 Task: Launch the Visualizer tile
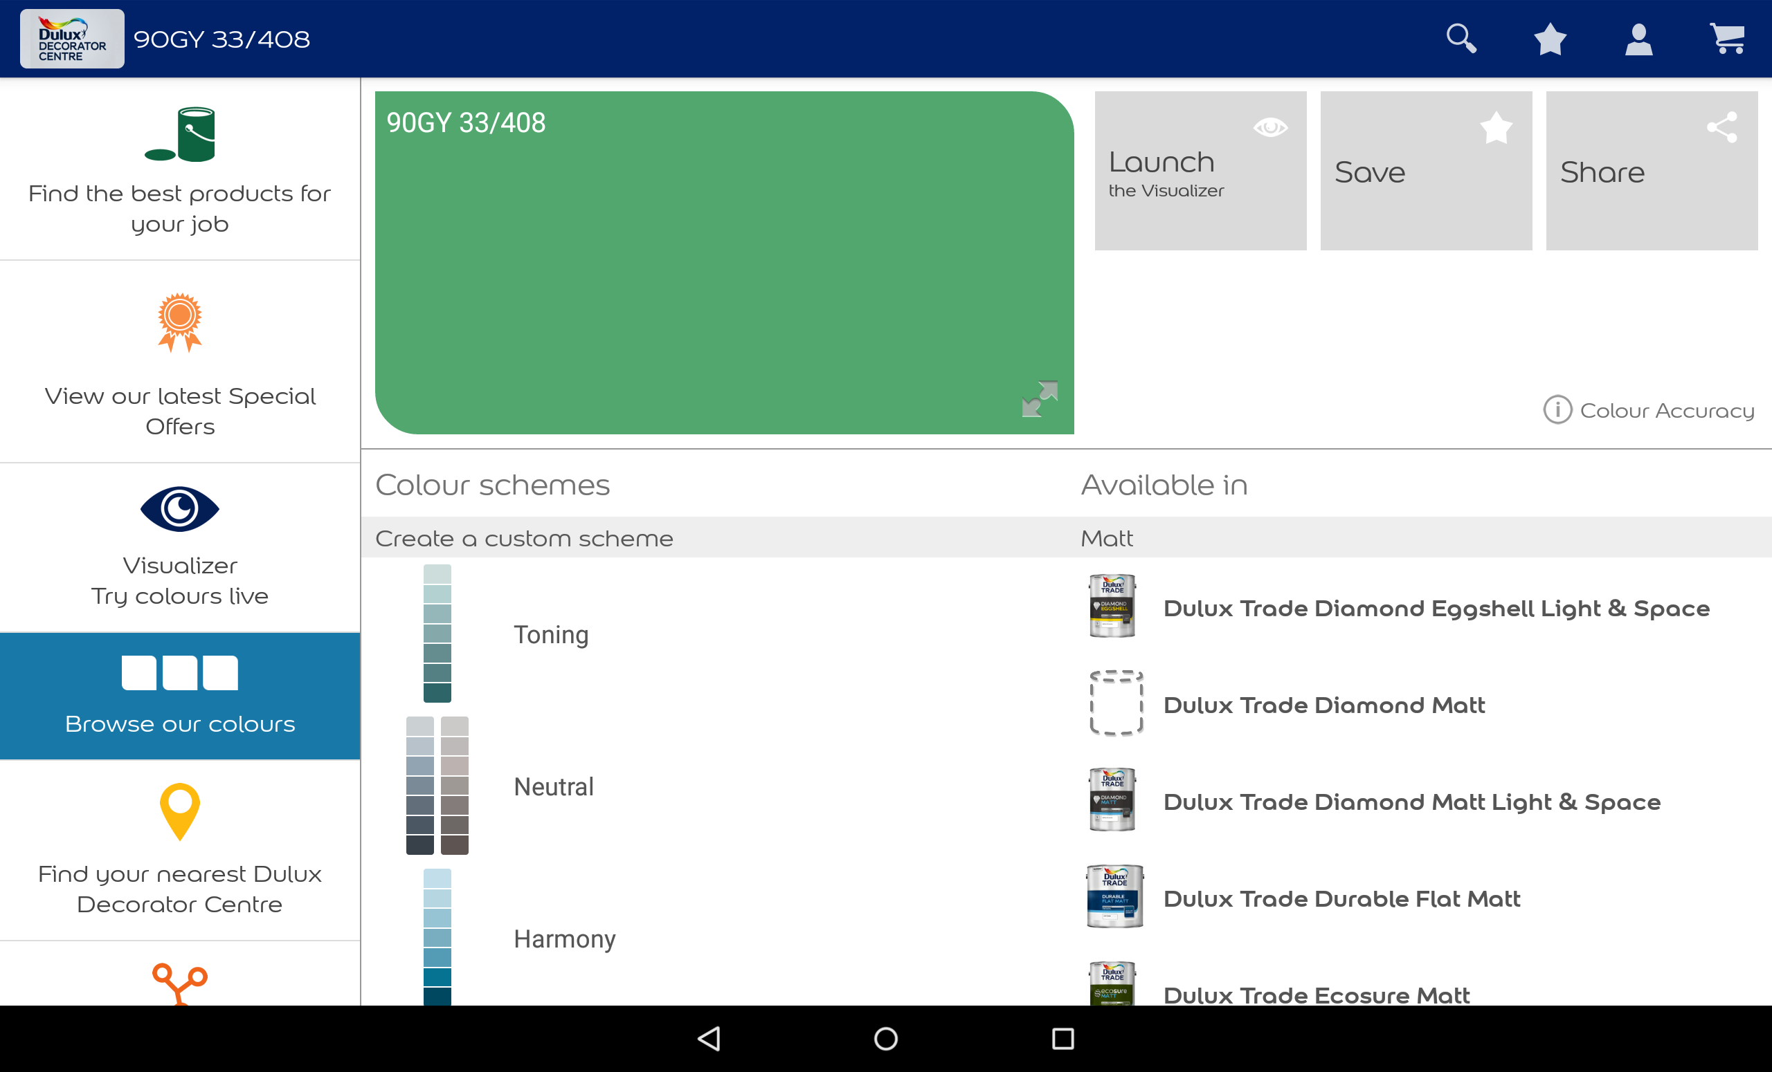tap(1200, 171)
